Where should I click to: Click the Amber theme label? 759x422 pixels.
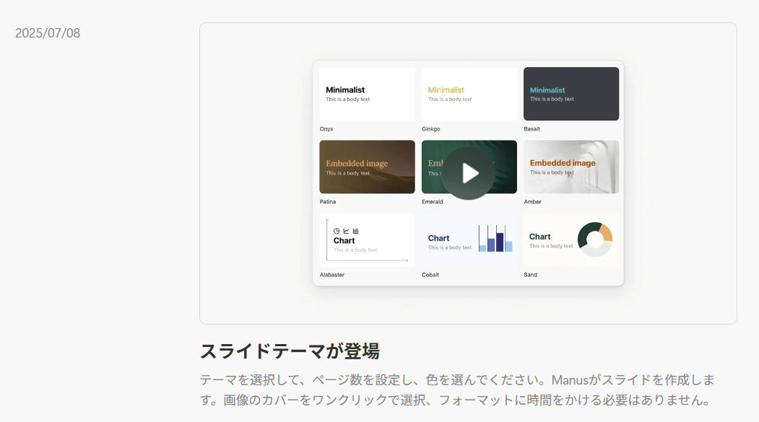[532, 201]
